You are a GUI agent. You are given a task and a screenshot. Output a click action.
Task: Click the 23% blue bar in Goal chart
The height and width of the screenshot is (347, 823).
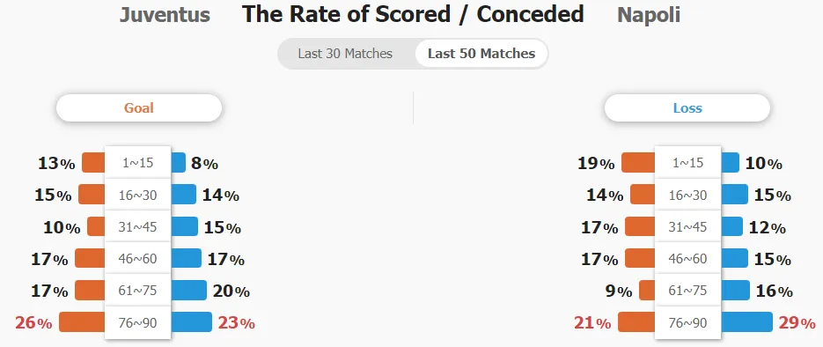click(192, 322)
